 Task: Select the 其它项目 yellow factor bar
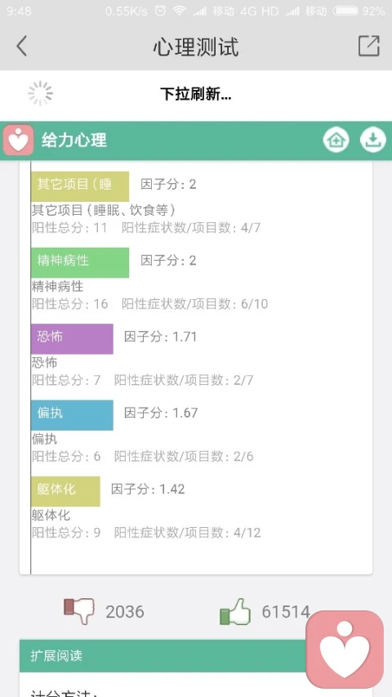pos(80,186)
